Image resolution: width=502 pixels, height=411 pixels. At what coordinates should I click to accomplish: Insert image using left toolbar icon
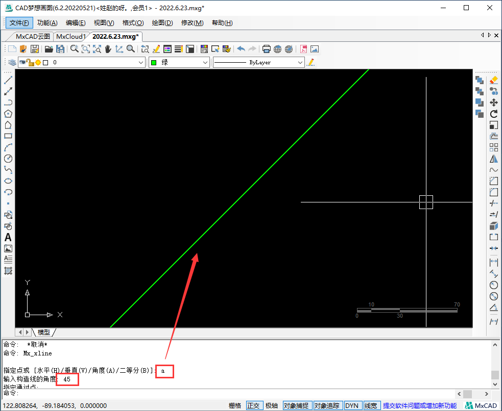click(8, 248)
